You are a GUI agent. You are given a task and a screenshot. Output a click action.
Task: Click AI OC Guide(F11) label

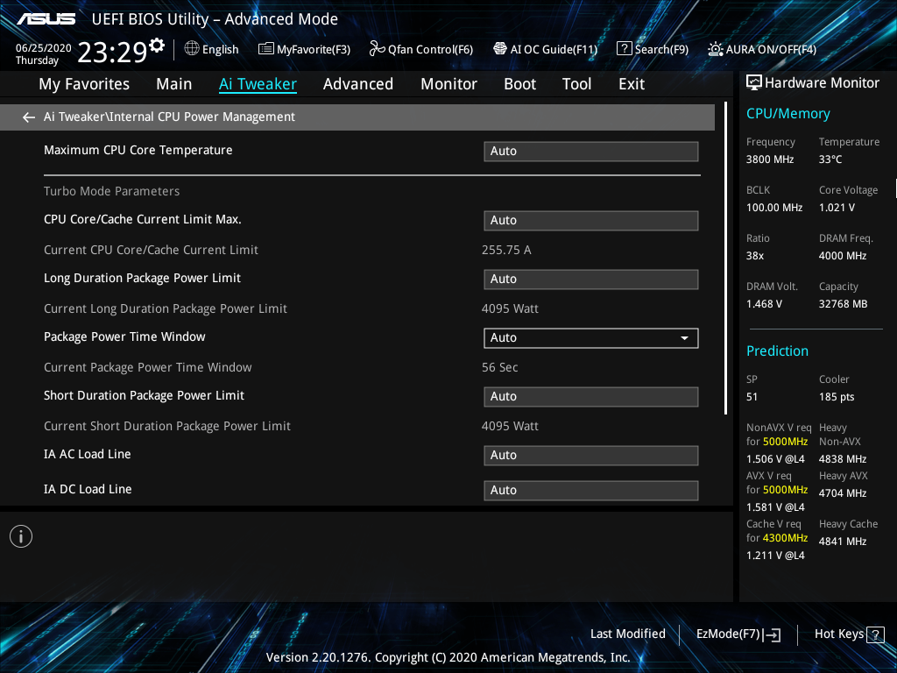tap(554, 50)
